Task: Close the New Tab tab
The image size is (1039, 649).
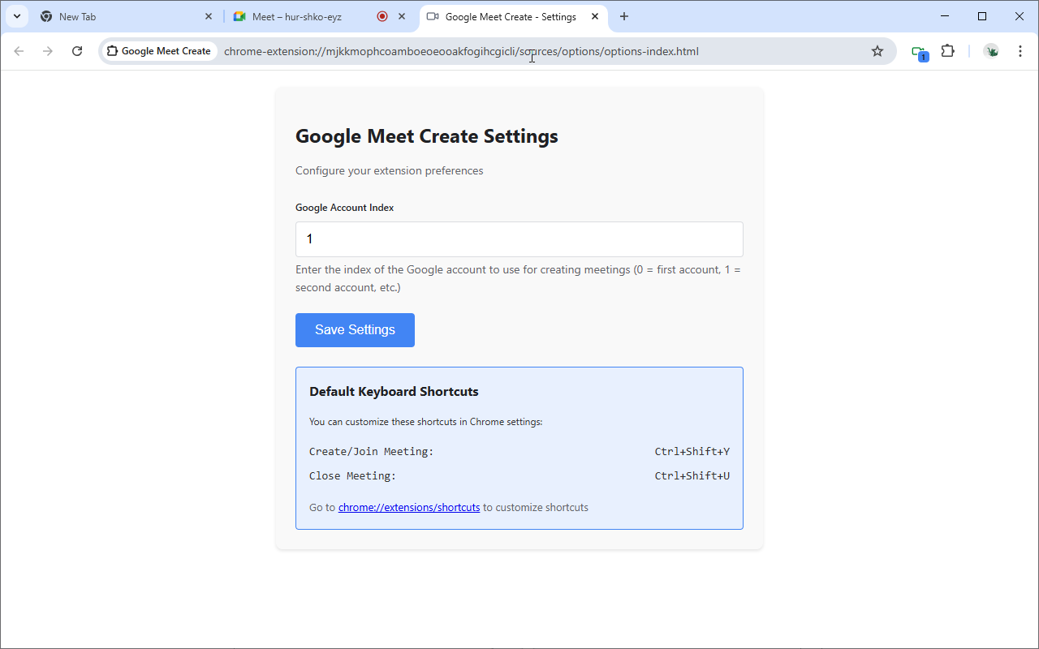Action: 209,16
